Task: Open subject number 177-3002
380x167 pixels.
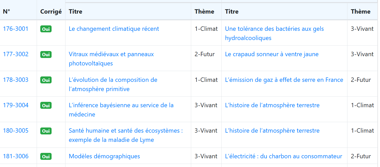Action: click(x=16, y=54)
